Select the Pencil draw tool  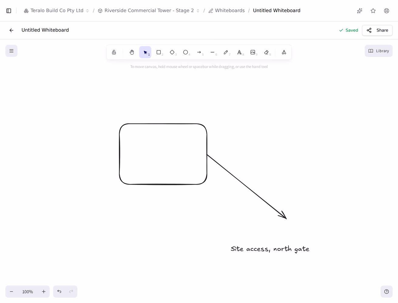[x=226, y=52]
